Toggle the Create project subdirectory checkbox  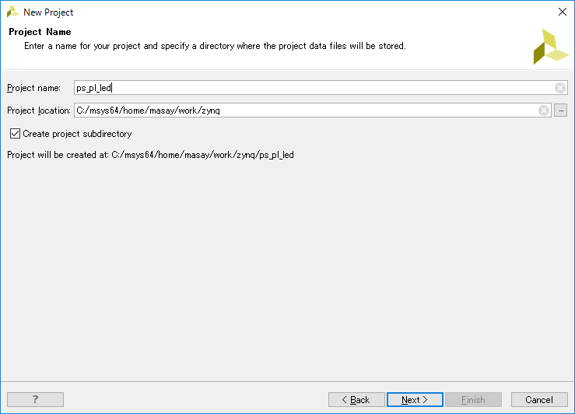coord(15,134)
